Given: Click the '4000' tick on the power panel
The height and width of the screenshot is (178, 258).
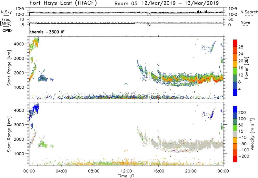Looking at the screenshot, I should [x=19, y=44].
